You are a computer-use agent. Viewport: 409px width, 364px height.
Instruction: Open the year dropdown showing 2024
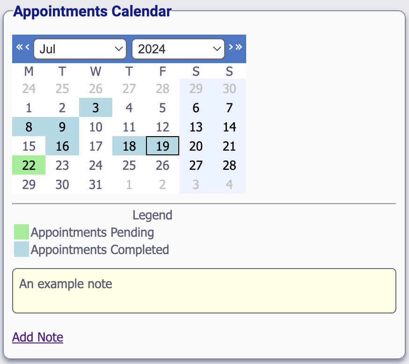(178, 49)
